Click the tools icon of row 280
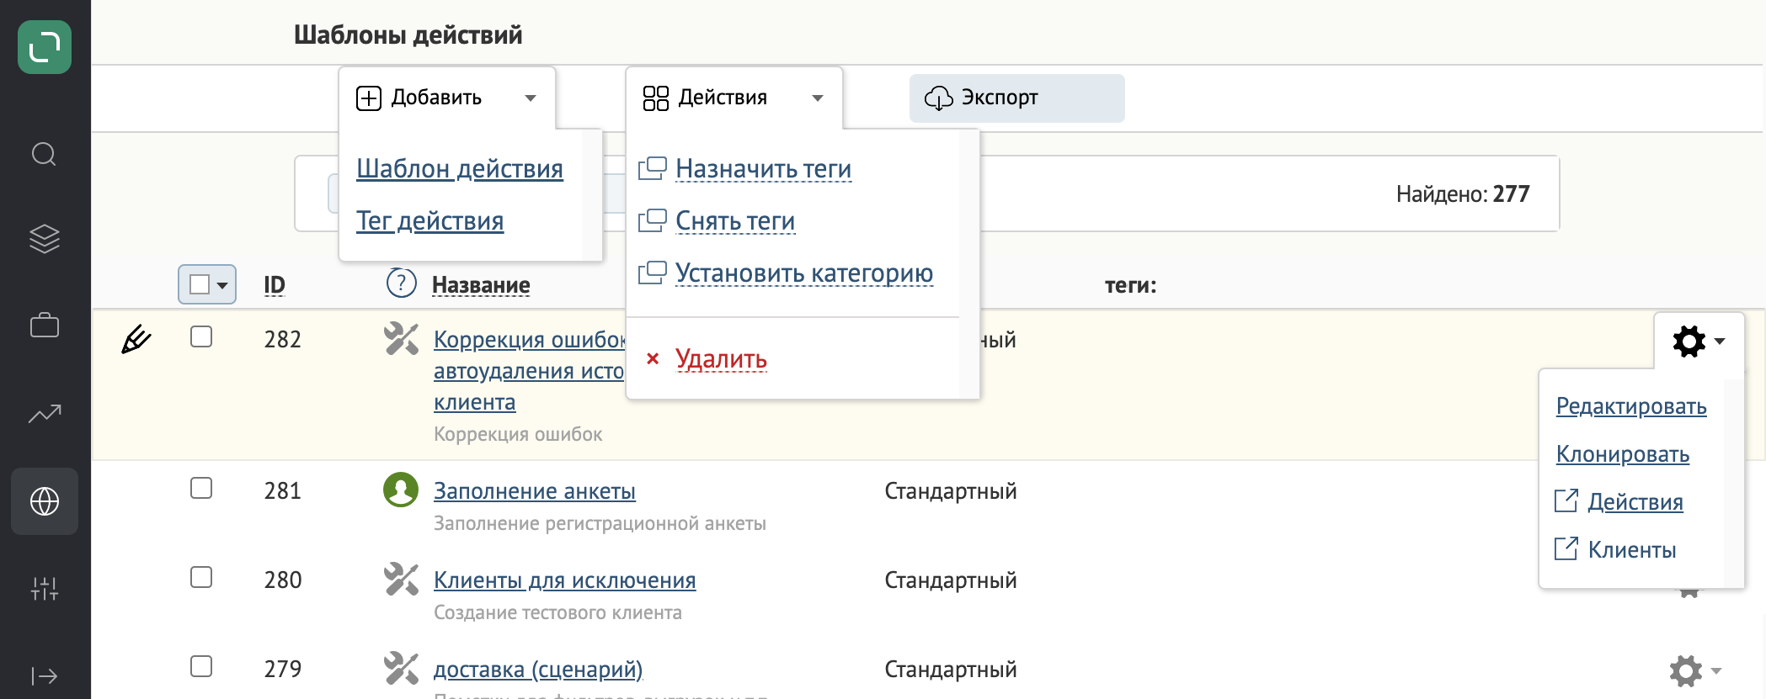The image size is (1766, 699). 401,579
